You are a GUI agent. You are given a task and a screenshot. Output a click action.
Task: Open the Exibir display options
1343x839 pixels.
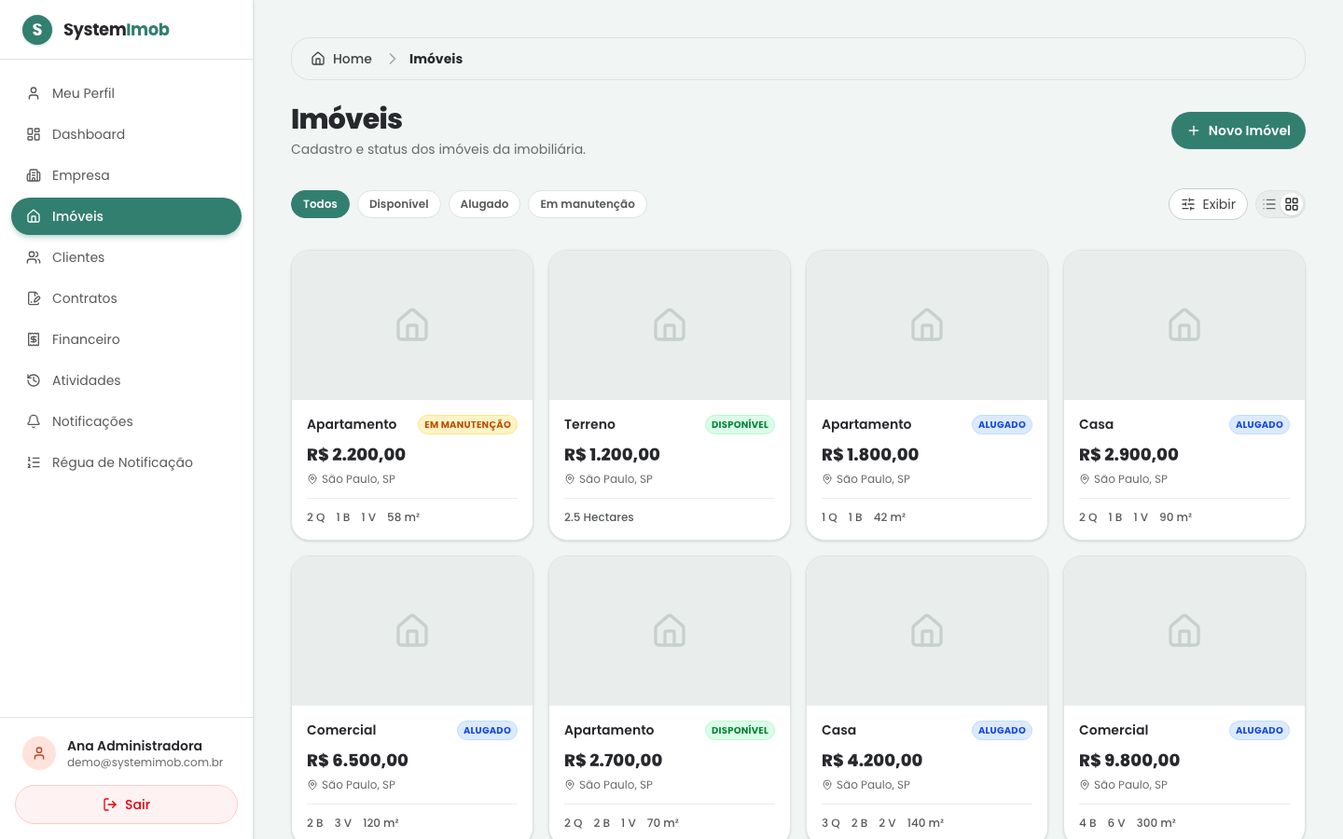coord(1208,204)
